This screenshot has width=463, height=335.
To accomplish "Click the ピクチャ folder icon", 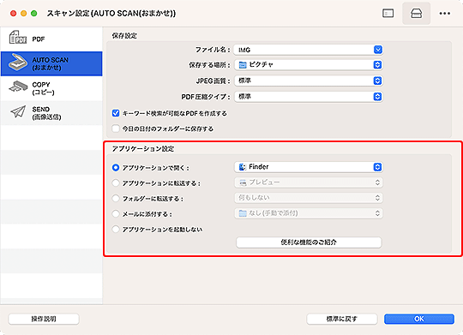I will point(243,65).
